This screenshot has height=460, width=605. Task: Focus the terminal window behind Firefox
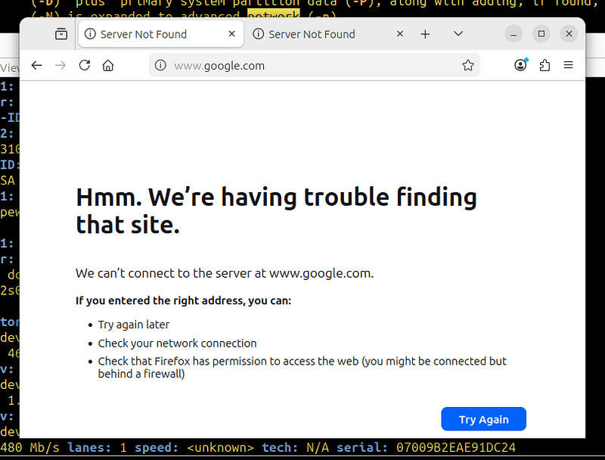[9, 227]
